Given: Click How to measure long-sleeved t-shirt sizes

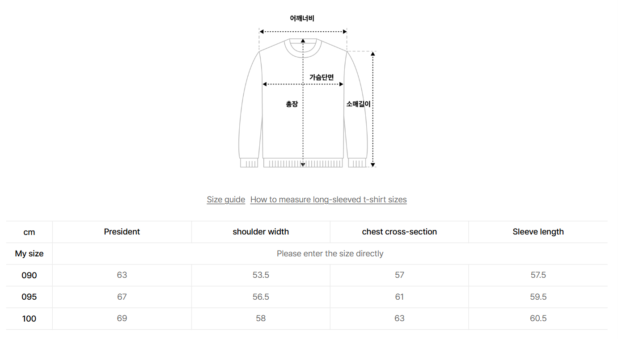Looking at the screenshot, I should coord(328,200).
